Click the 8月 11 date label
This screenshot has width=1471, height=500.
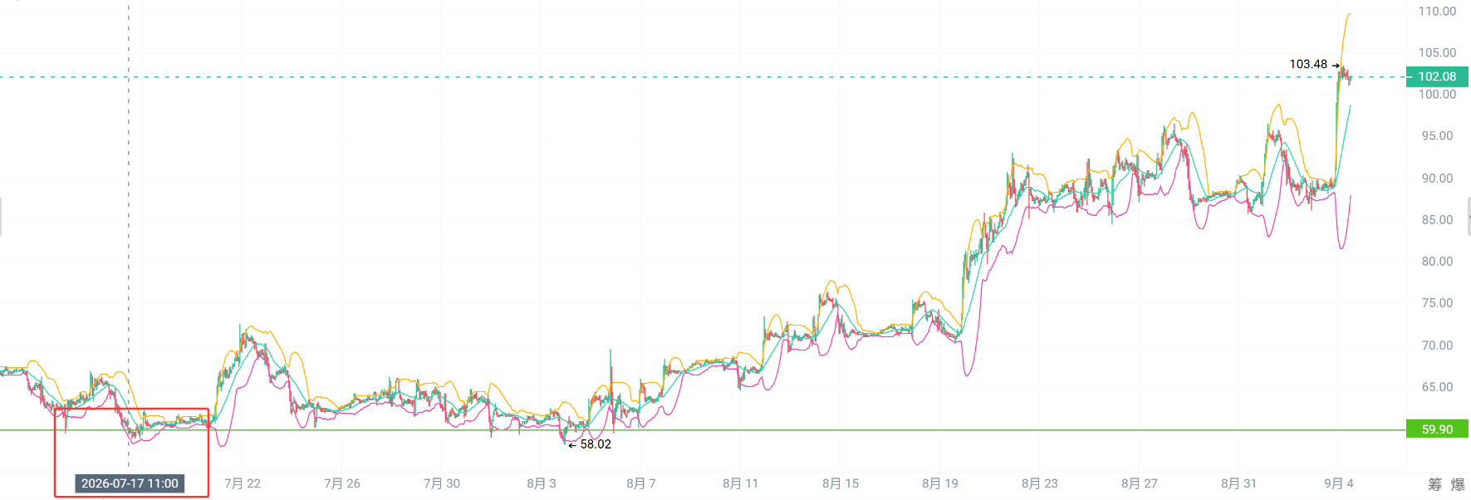tap(741, 483)
